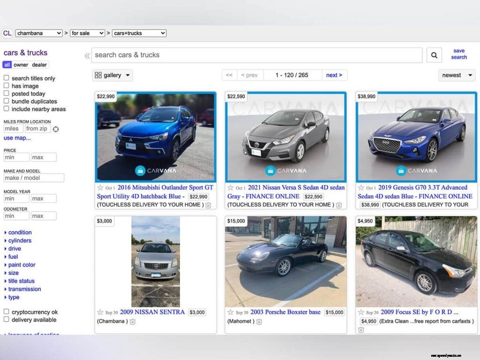Click the search magnifying glass icon
Viewport: 480px width, 360px height.
click(434, 55)
